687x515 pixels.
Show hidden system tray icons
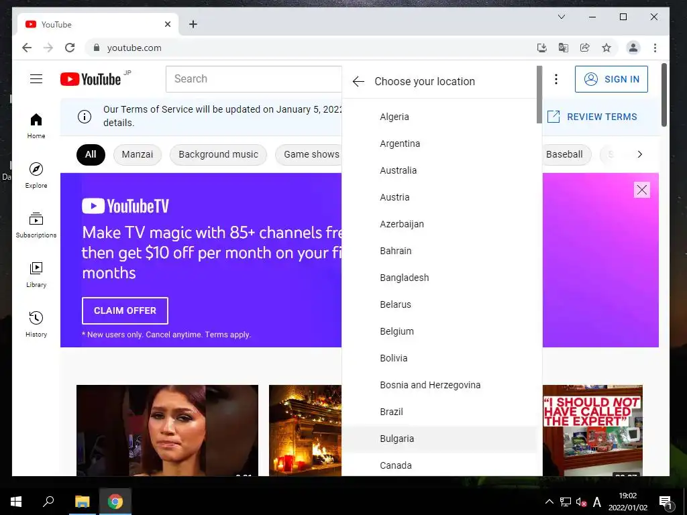[549, 502]
